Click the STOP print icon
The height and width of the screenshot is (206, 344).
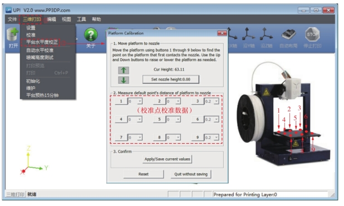tap(312, 34)
